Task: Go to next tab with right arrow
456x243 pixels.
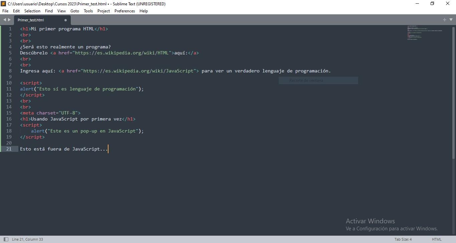Action: point(9,20)
